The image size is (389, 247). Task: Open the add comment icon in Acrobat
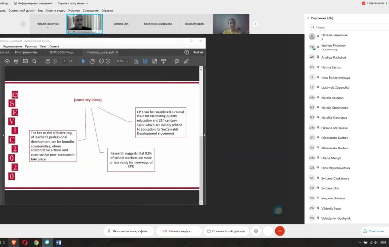(177, 61)
